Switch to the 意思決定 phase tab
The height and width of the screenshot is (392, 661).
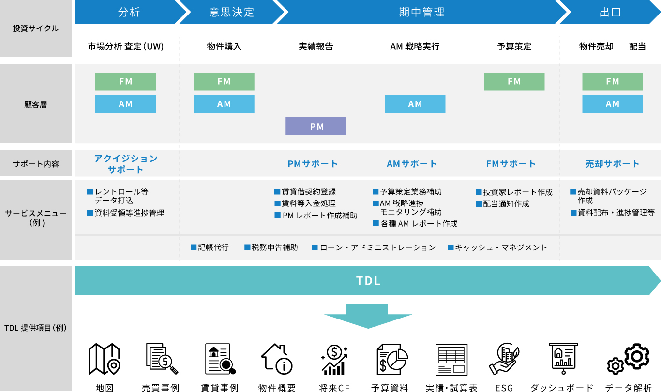point(231,12)
